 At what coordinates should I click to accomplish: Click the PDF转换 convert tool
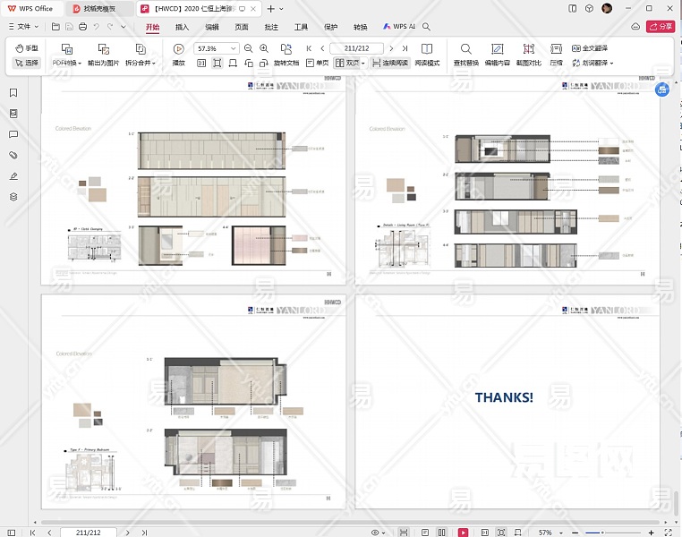pyautogui.click(x=66, y=55)
